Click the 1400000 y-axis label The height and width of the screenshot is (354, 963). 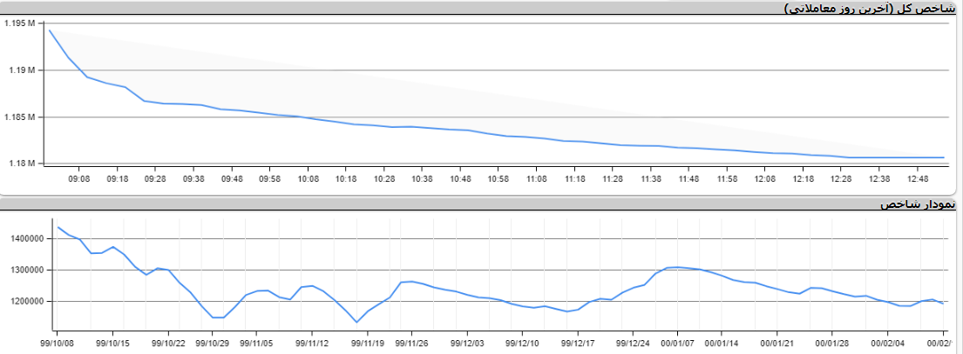pos(28,238)
